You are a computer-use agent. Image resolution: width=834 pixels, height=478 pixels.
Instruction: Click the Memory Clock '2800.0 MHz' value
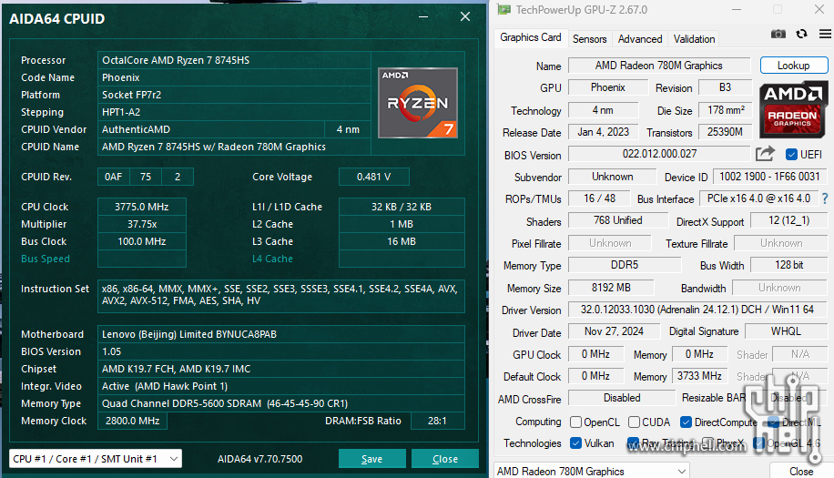click(132, 421)
